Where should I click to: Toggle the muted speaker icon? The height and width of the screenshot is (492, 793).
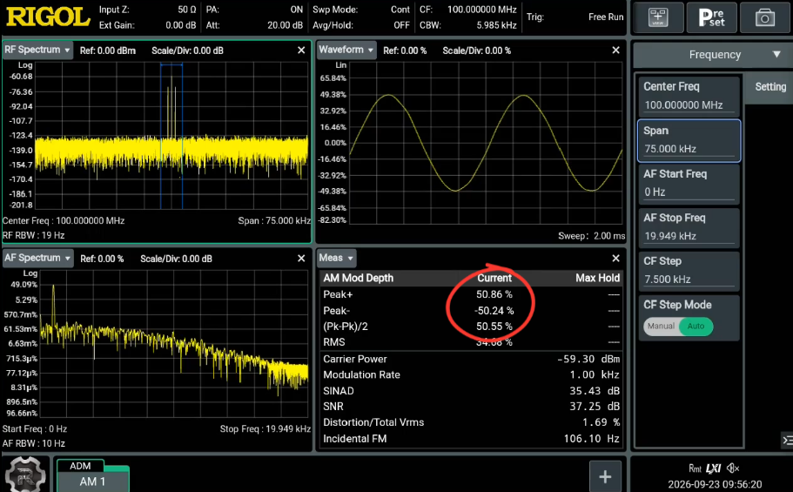point(733,468)
